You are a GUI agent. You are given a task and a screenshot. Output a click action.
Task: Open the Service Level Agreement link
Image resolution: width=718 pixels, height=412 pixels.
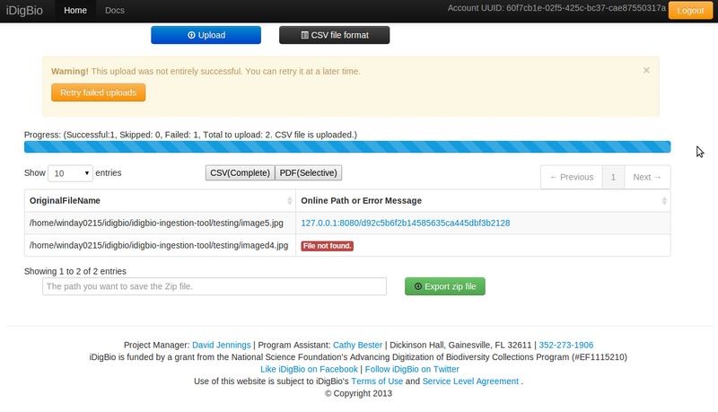pos(470,381)
